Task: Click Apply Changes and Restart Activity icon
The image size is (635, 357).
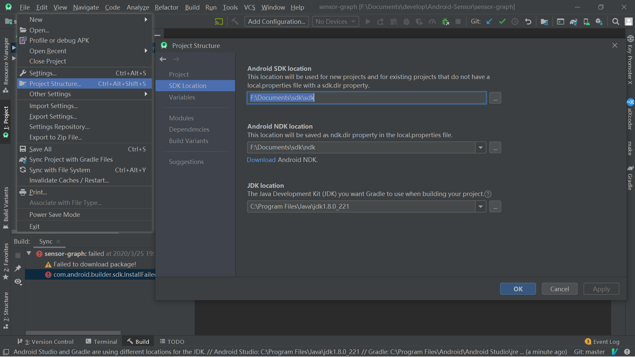Action: [x=381, y=21]
